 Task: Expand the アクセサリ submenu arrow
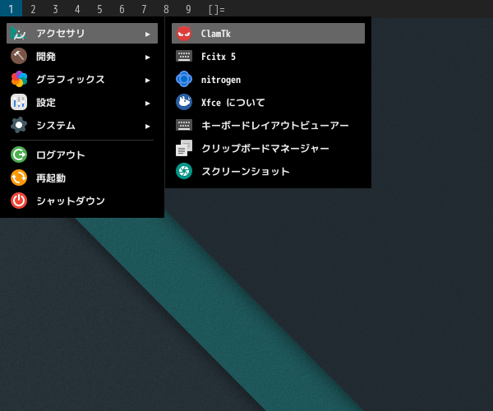coord(147,34)
